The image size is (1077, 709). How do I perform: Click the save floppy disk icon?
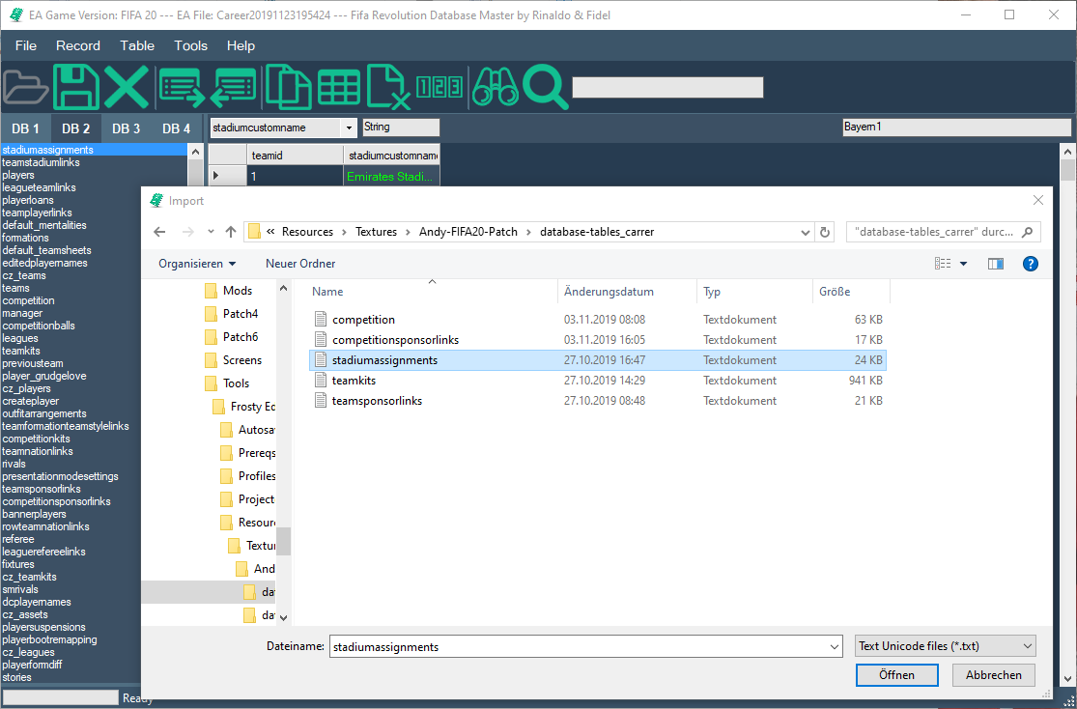[x=76, y=88]
